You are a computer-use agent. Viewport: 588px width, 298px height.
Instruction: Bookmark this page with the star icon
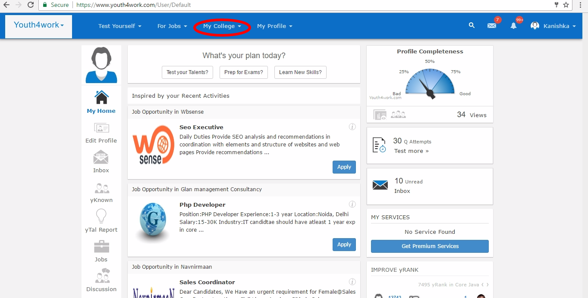point(566,5)
